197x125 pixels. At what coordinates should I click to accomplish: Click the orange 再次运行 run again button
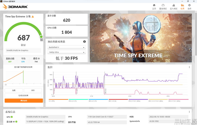pos(24,101)
